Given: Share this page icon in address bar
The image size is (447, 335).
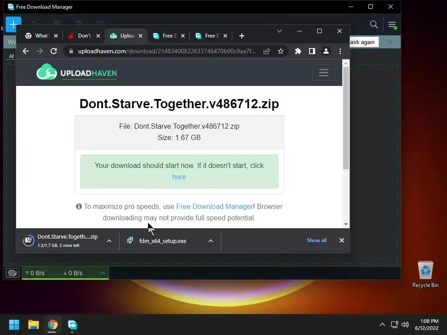Looking at the screenshot, I should [x=267, y=51].
